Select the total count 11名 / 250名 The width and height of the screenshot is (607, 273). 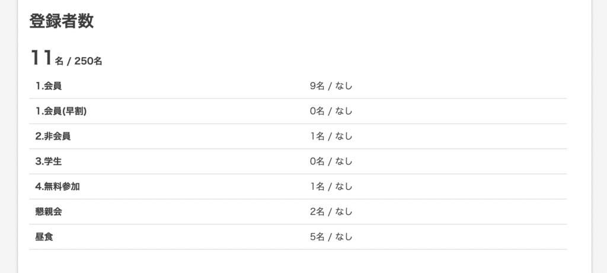coord(66,58)
